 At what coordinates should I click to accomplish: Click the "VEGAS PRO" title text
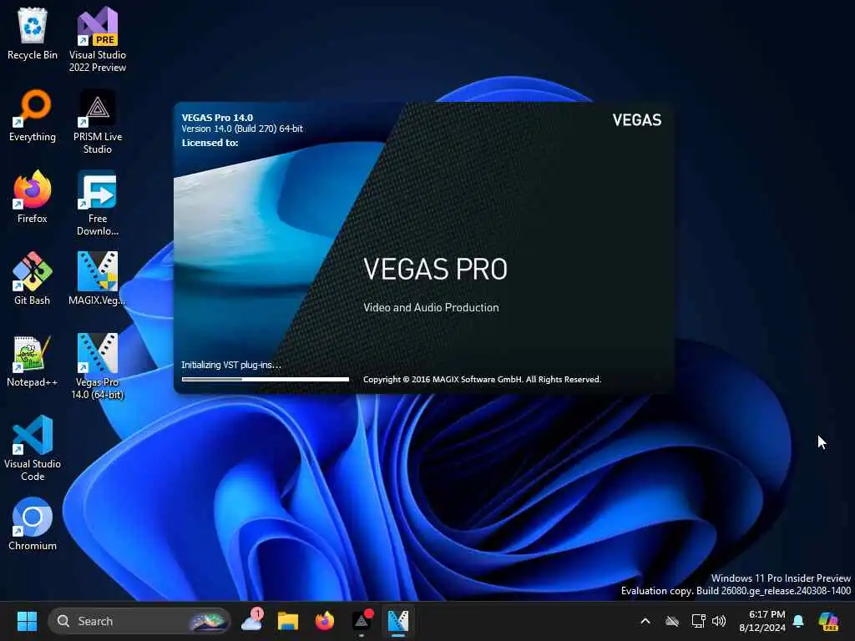coord(435,269)
